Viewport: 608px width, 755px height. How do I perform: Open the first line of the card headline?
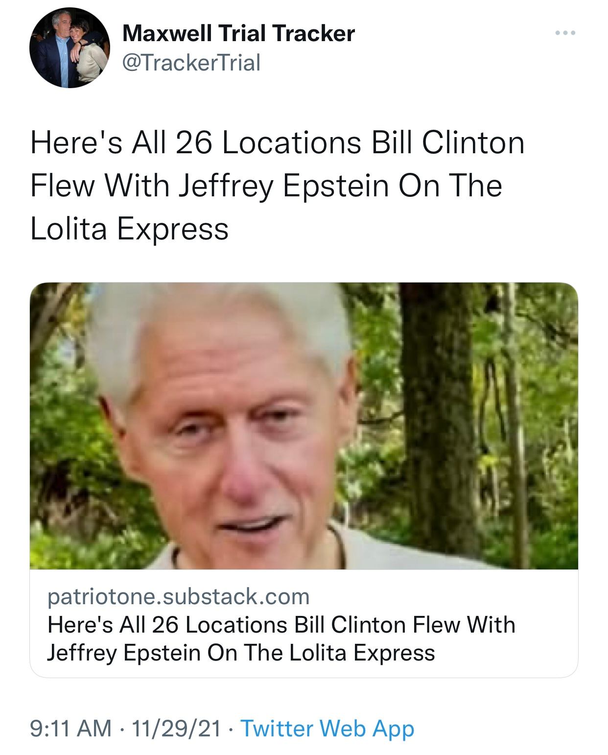pos(281,625)
